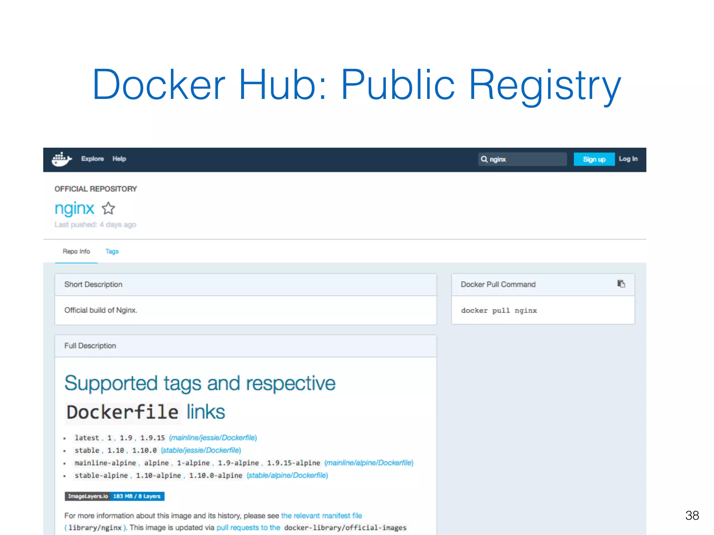Open the Explore menu
This screenshot has width=714, height=535.
coord(92,159)
